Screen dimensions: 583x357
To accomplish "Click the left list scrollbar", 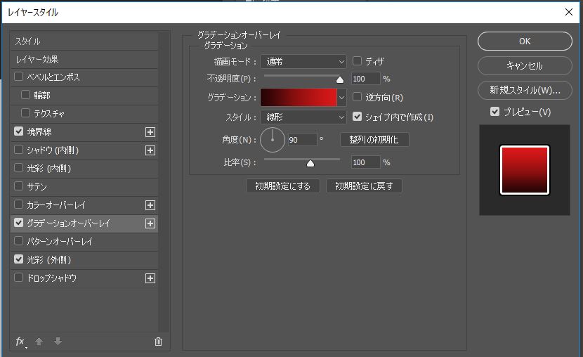I will click(164, 181).
